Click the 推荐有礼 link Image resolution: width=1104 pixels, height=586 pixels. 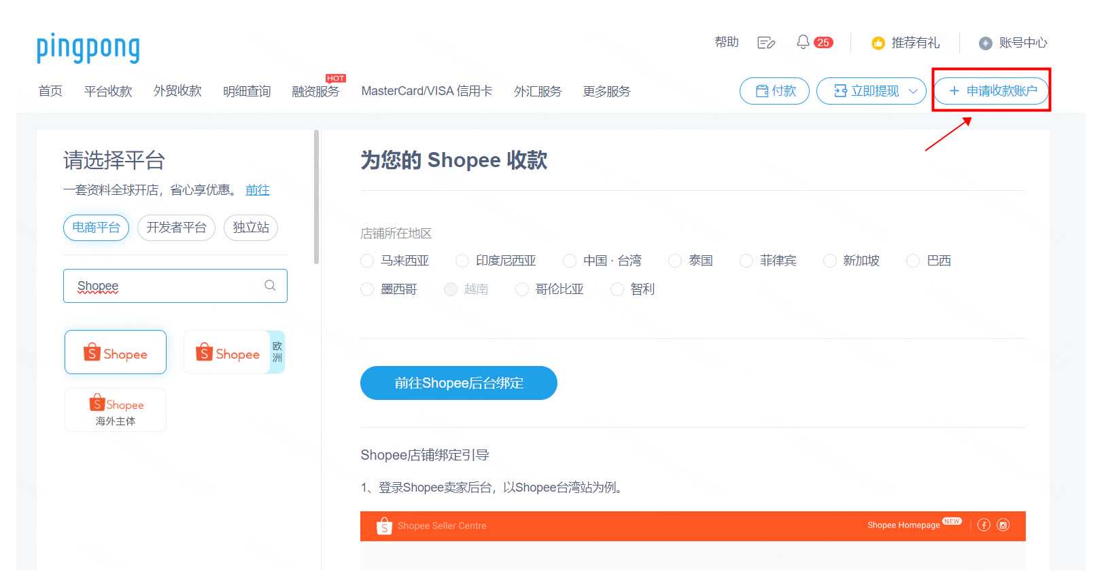pyautogui.click(x=916, y=43)
